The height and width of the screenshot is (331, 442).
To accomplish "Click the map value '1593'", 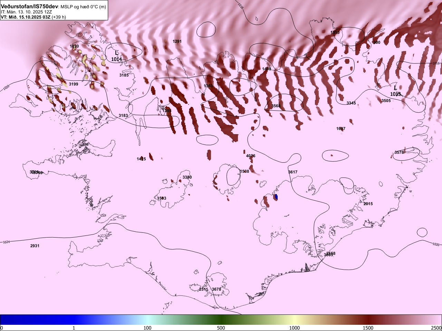I will point(162,198).
